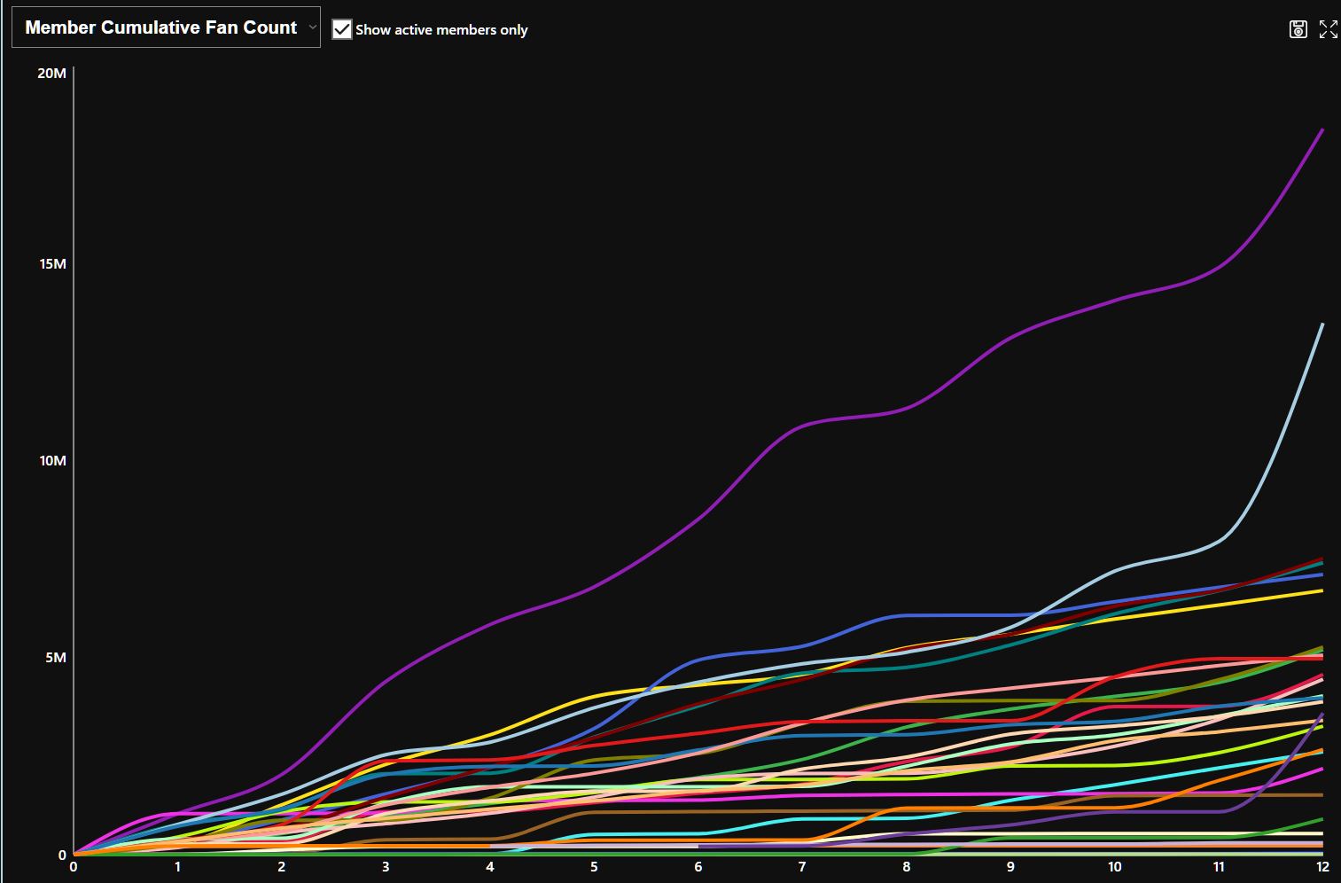Uncheck Show active members only
Image resolution: width=1341 pixels, height=883 pixels.
pyautogui.click(x=342, y=29)
